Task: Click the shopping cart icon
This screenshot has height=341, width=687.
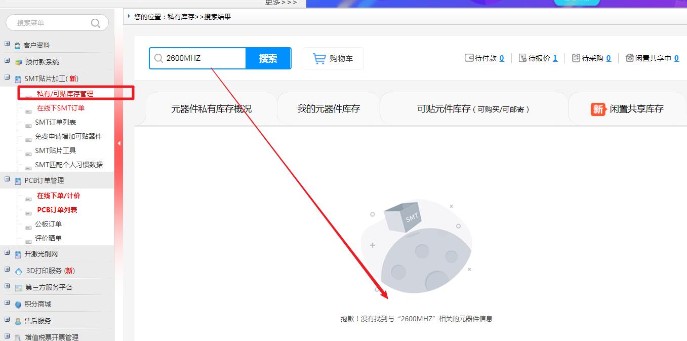Action: 319,59
